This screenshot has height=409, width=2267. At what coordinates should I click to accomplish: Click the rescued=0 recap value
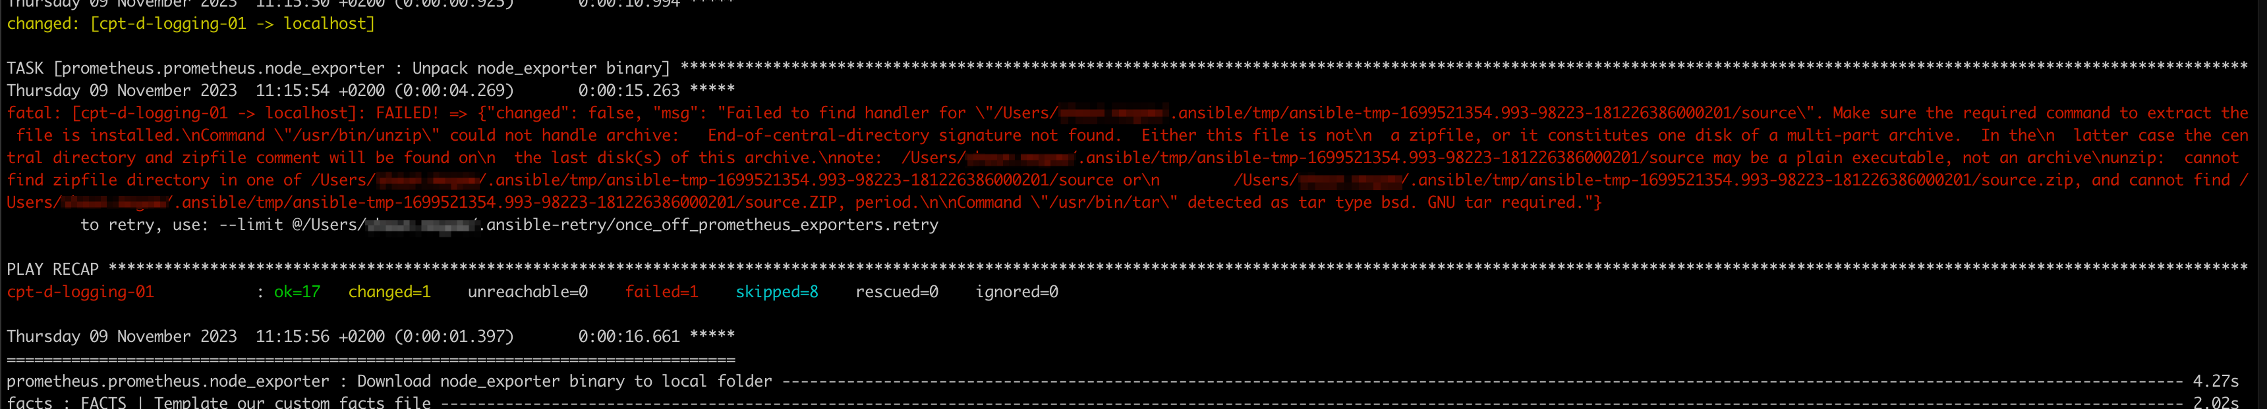click(x=897, y=291)
